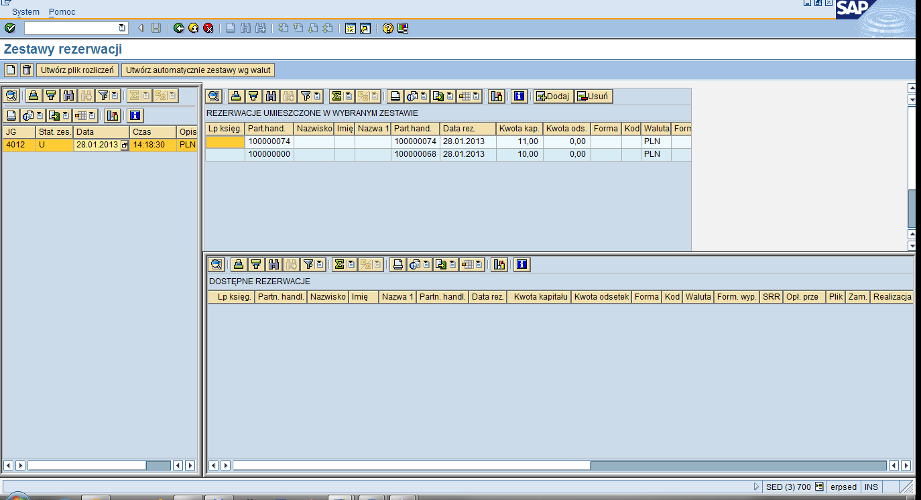The height and width of the screenshot is (500, 921).
Task: Open command field history dropdown
Action: 122,28
